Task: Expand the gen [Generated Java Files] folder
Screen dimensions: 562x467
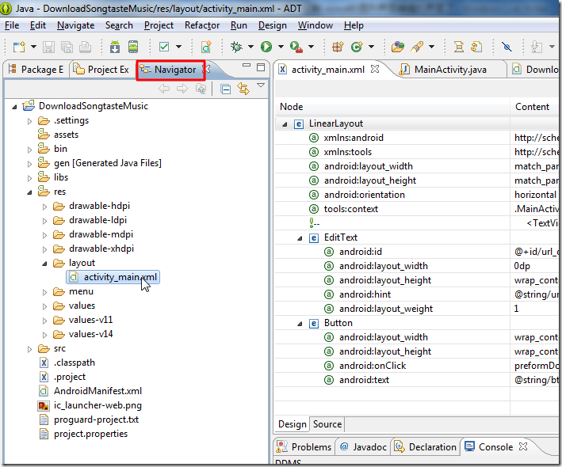Action: pos(30,164)
